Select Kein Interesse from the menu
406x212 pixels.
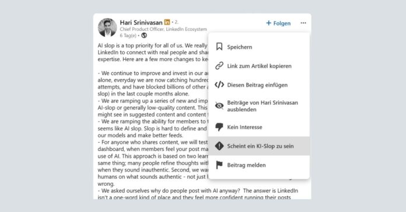259,127
